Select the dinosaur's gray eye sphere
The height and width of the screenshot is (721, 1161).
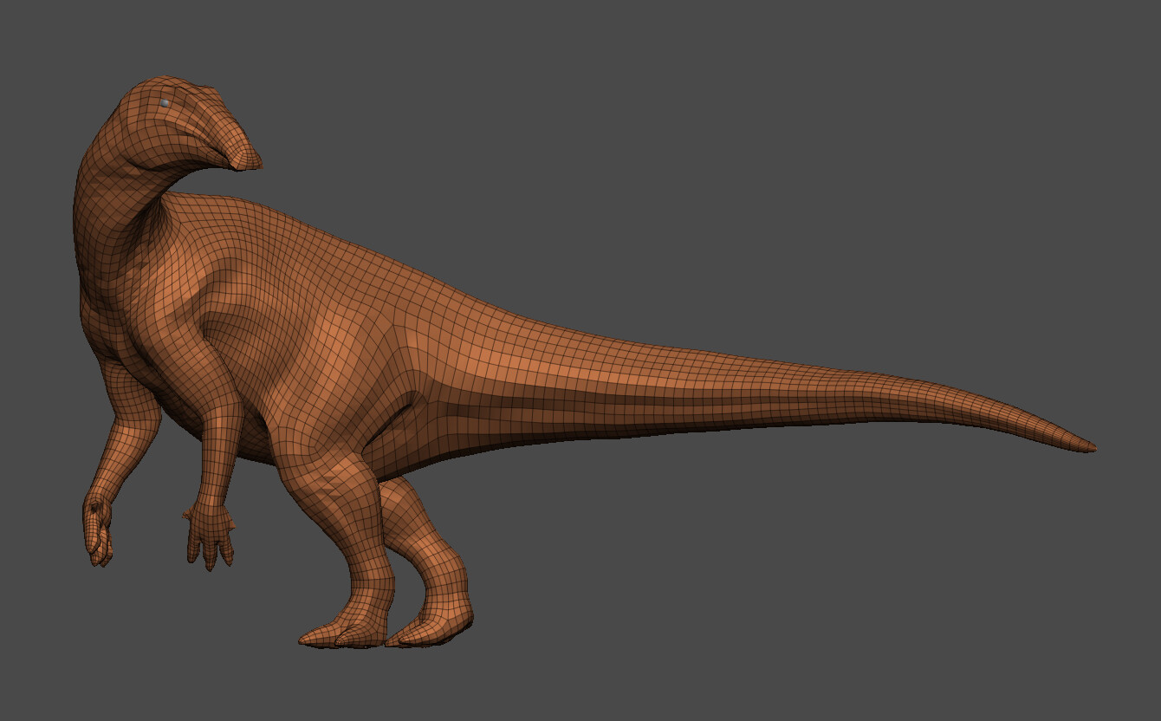pos(163,101)
